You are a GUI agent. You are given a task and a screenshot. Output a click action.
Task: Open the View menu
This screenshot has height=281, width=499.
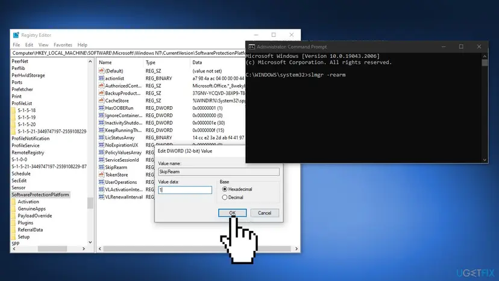coord(43,45)
